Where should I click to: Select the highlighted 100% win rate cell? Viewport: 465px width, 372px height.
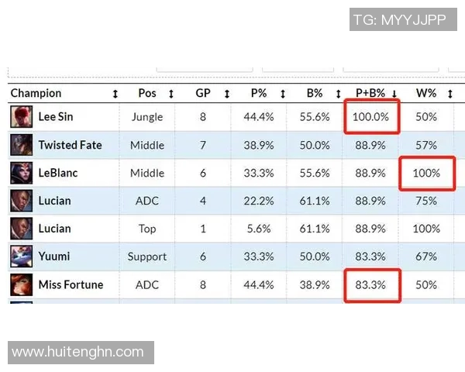click(x=427, y=174)
